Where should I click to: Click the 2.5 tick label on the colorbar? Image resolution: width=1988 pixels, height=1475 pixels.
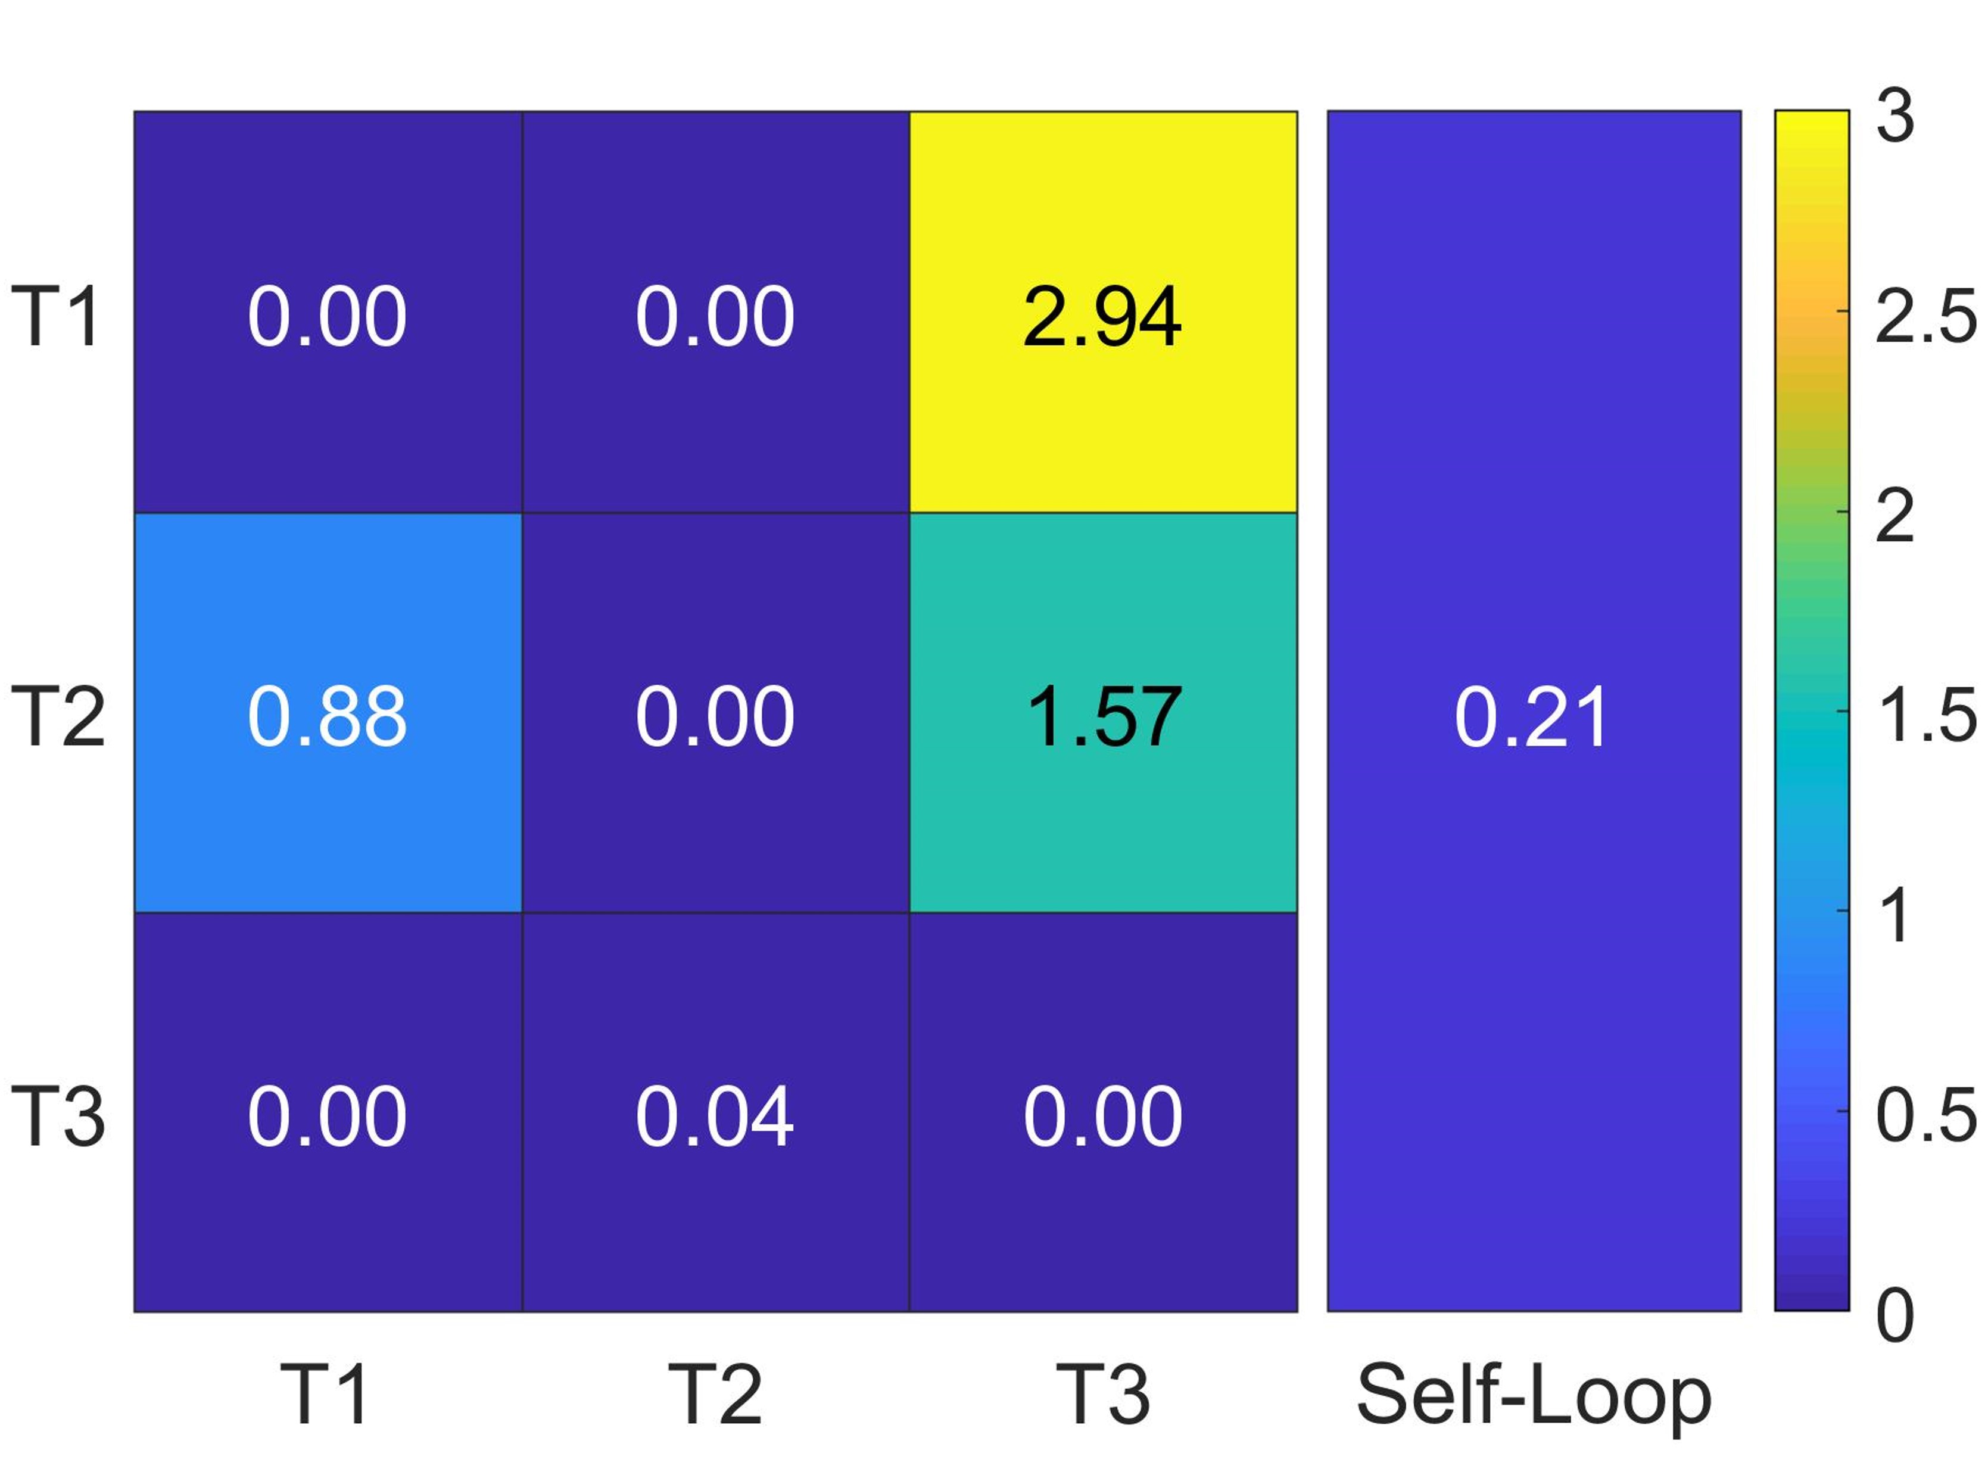point(1925,316)
